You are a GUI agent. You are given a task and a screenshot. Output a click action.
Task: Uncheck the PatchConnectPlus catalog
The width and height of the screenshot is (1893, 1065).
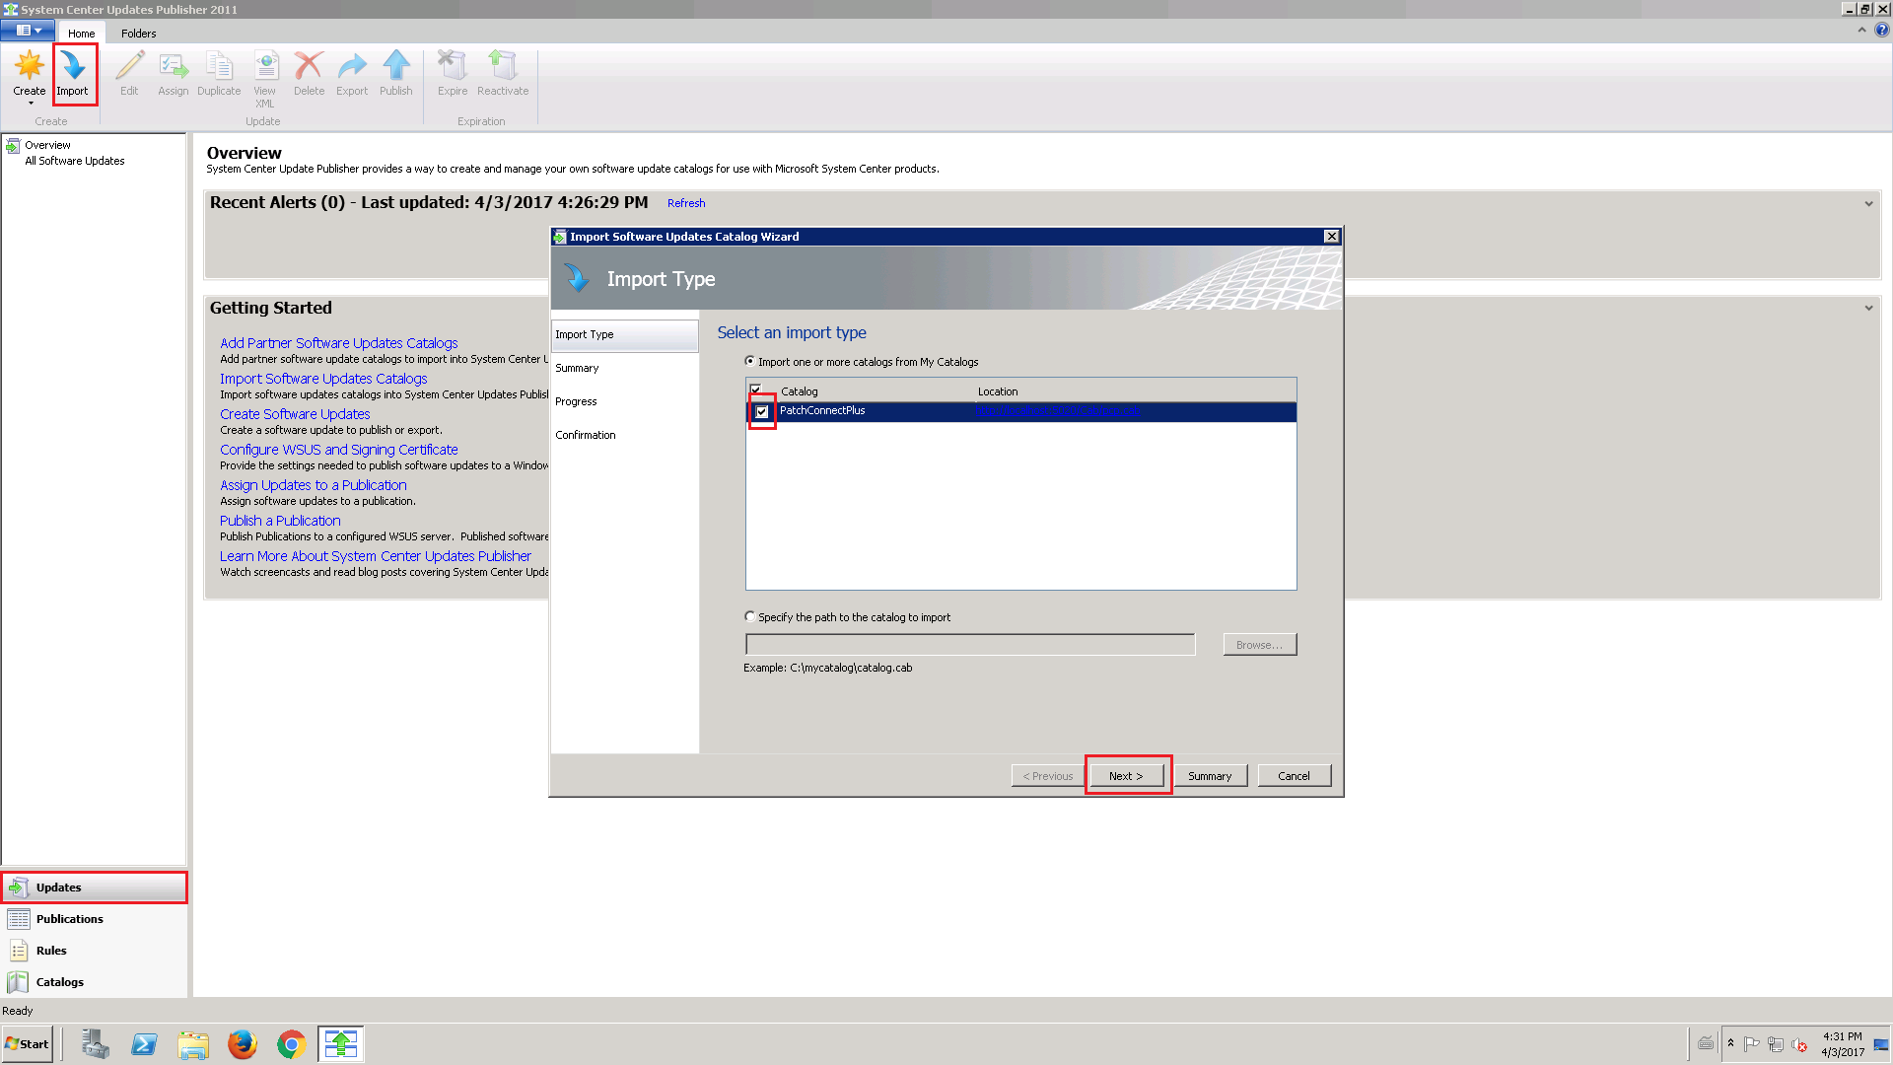(x=762, y=411)
